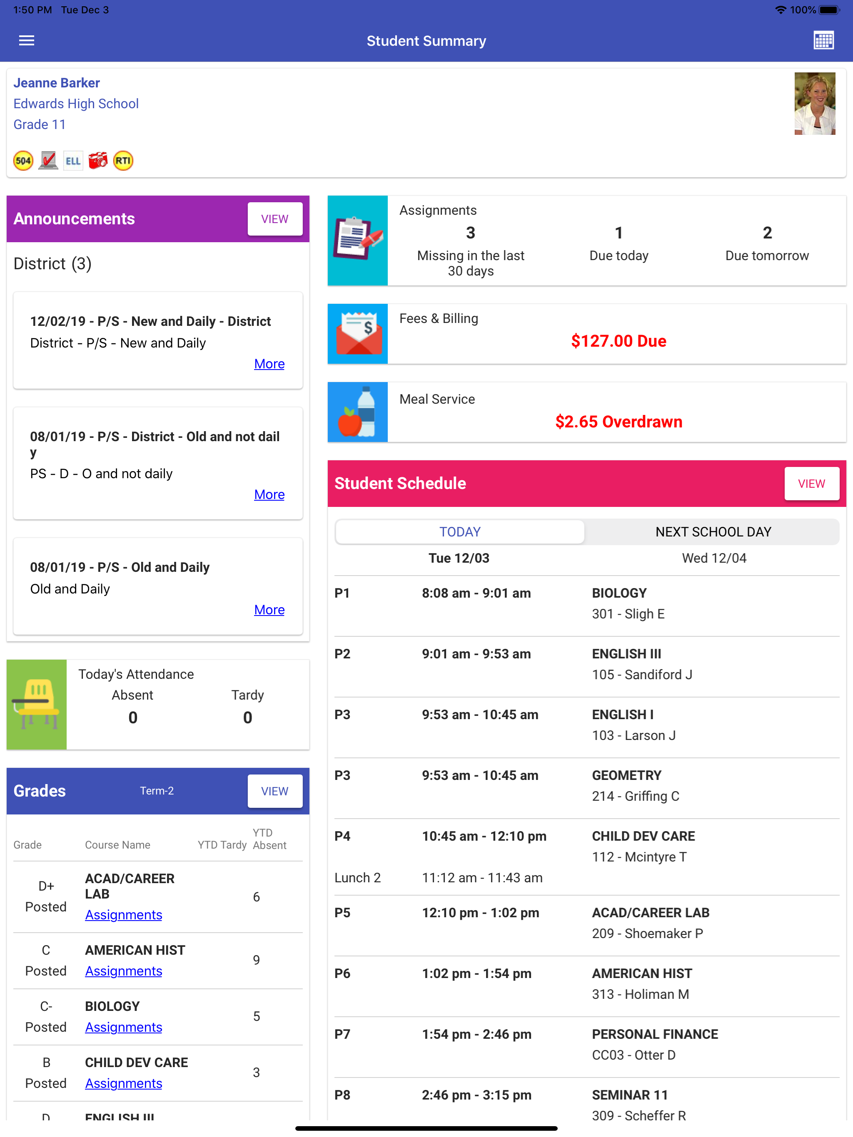The height and width of the screenshot is (1137, 853).
Task: Open the hamburger navigation menu
Action: [26, 41]
